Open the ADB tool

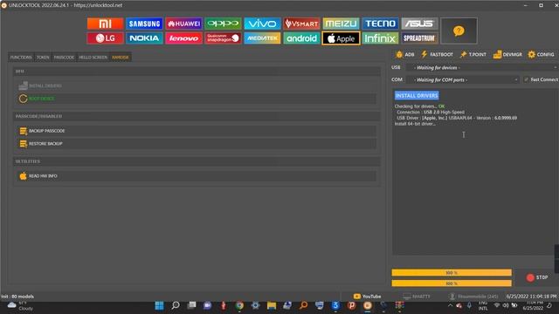(405, 54)
